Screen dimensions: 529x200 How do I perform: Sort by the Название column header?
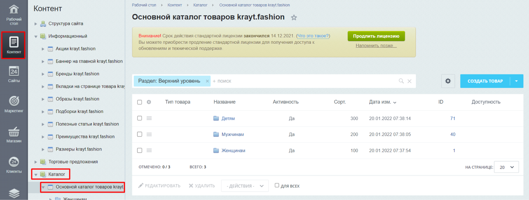click(224, 102)
